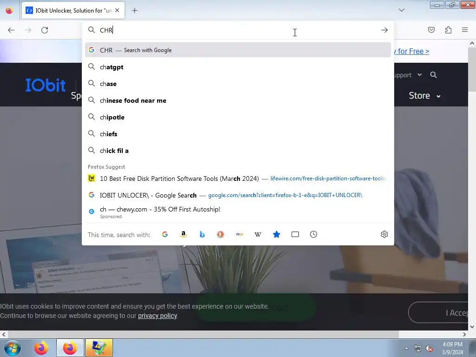Search this time with eBay icon
Screen dimensions: 476x357
[x=239, y=234]
